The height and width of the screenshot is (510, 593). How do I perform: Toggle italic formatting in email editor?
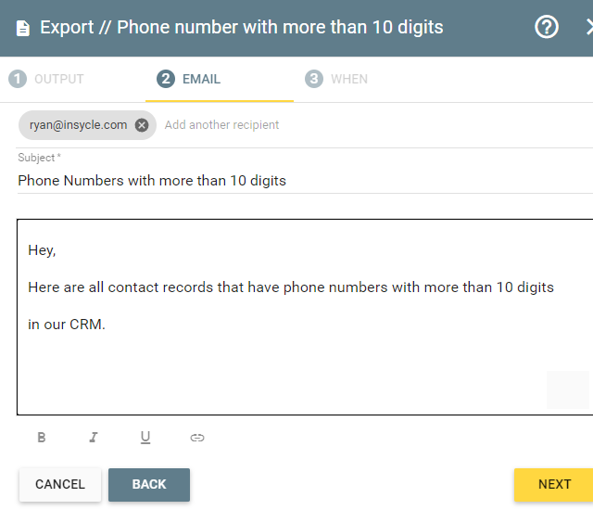(94, 438)
